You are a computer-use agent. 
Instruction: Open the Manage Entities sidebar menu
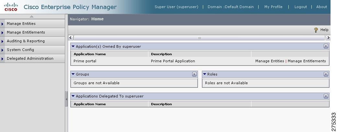(32, 24)
